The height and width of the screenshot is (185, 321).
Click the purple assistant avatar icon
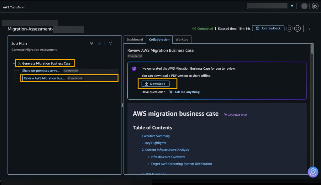point(134,69)
